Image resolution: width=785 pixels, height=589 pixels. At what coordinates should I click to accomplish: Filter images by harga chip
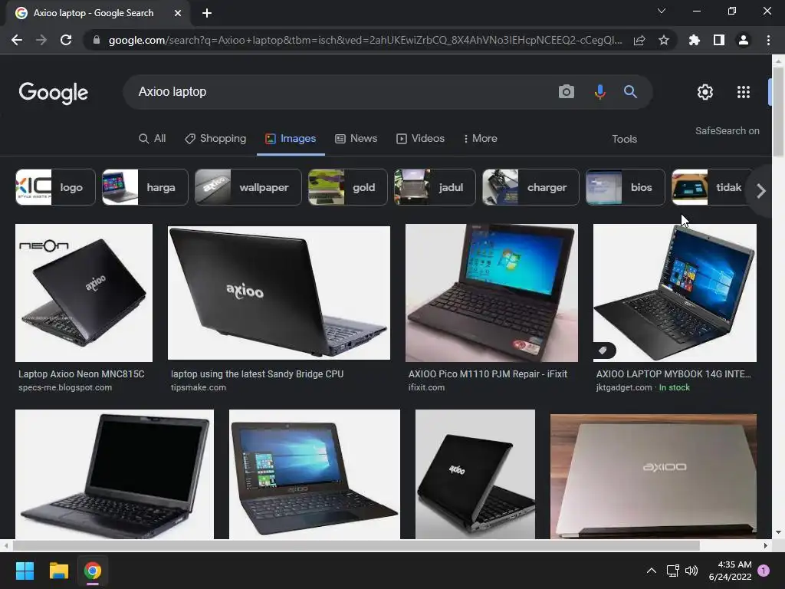[x=145, y=187]
